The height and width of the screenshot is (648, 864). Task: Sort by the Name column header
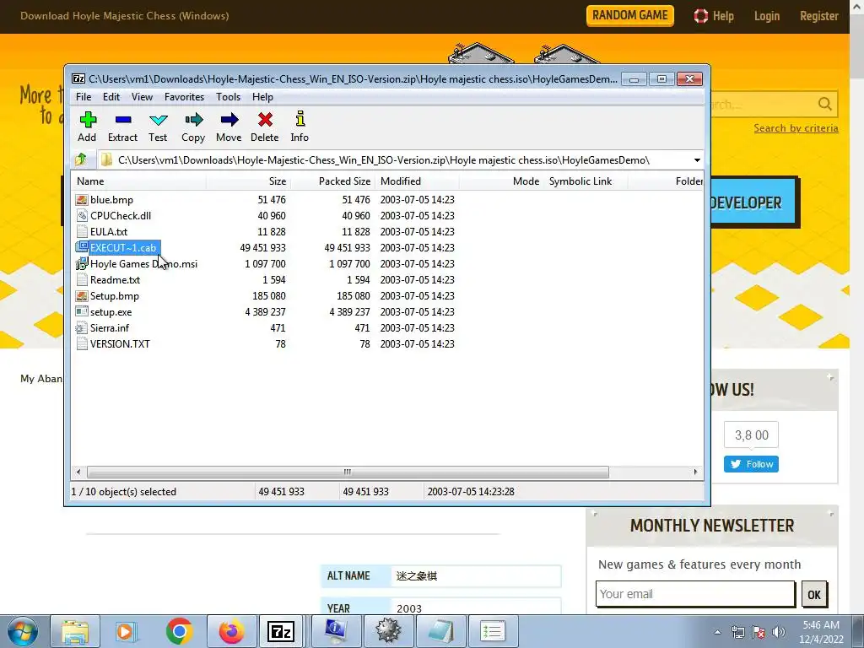pyautogui.click(x=138, y=181)
